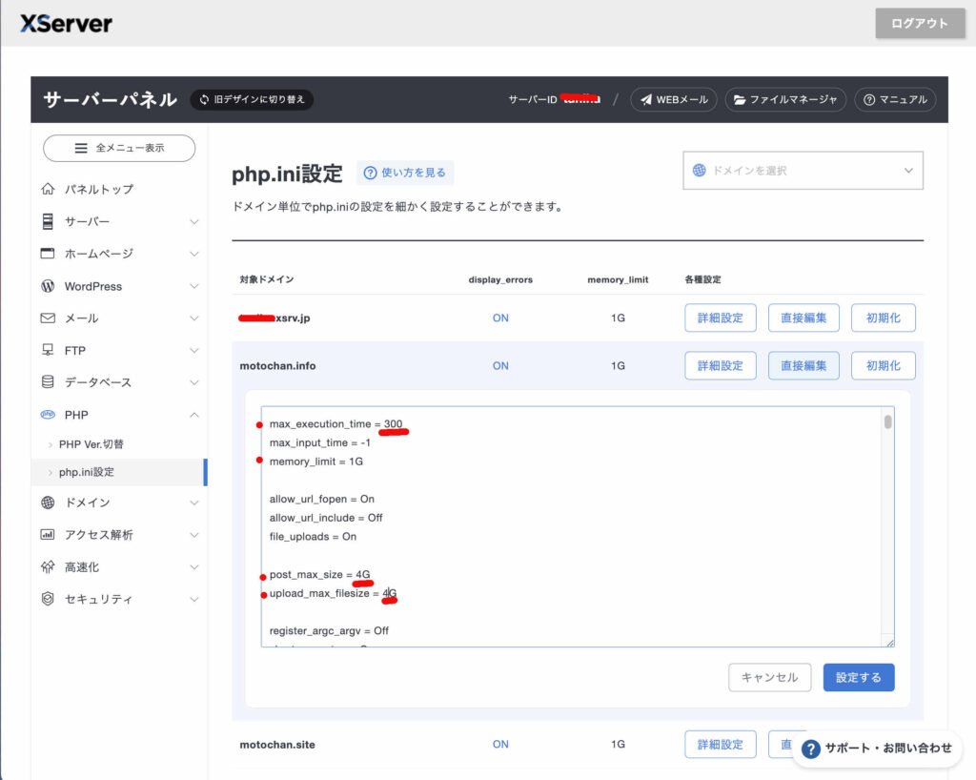Click 設定する to save php.ini
Screen dimensions: 976x780
(859, 677)
